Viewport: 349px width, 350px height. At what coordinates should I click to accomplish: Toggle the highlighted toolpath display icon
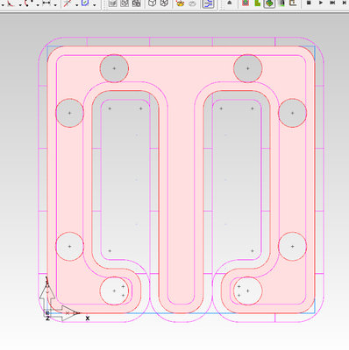[208, 3]
